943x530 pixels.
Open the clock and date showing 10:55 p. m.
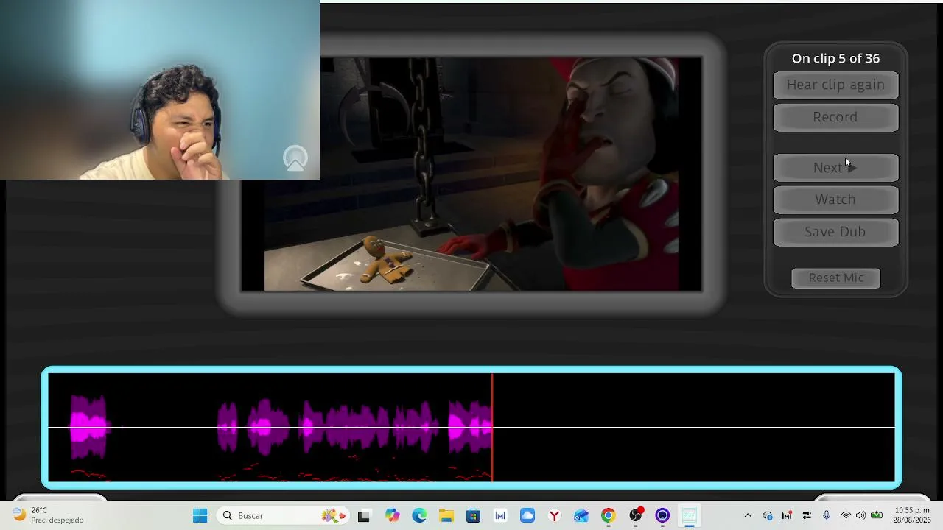point(912,515)
